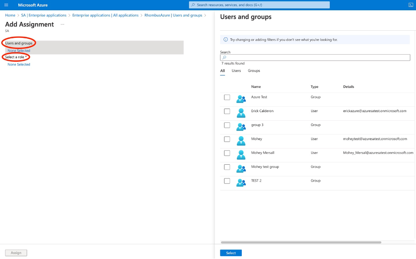Click the email erickazure@azuresatest.onmicrosoft.com

pyautogui.click(x=375, y=111)
